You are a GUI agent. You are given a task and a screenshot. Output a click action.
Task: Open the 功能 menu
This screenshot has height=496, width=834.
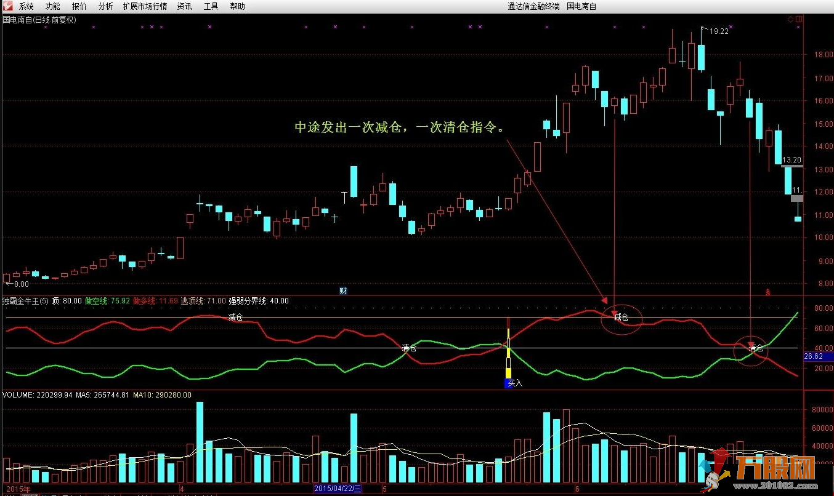tap(52, 7)
